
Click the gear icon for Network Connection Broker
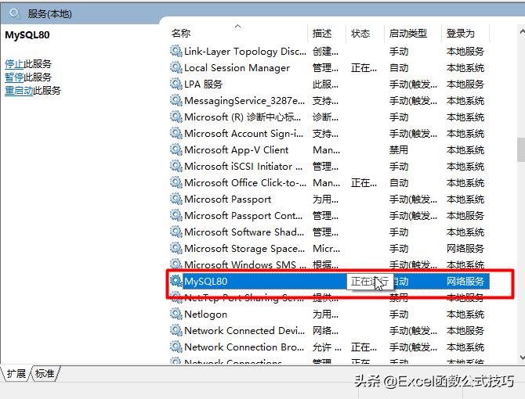(x=176, y=347)
